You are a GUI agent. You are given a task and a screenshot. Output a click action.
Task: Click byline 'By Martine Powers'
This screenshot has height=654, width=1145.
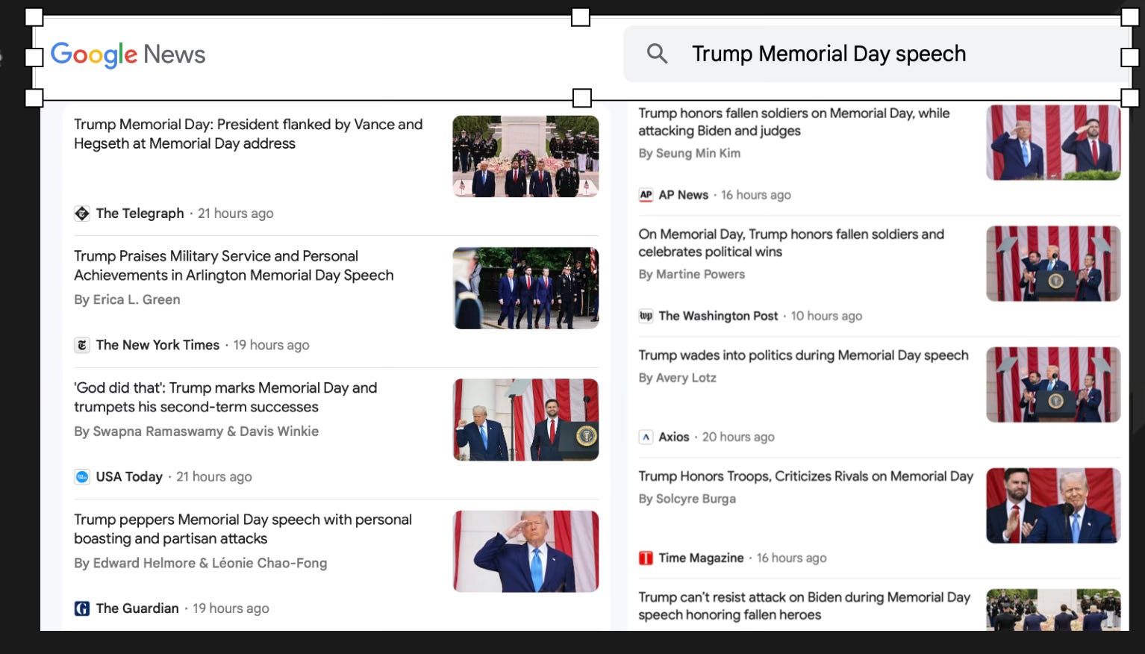692,274
